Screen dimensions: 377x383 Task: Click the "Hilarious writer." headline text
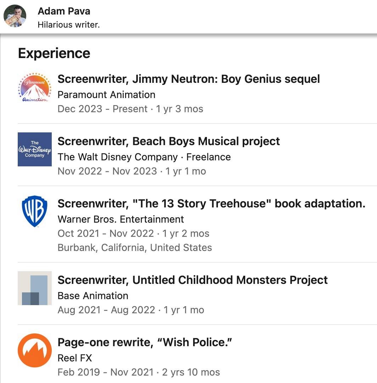[x=69, y=25]
